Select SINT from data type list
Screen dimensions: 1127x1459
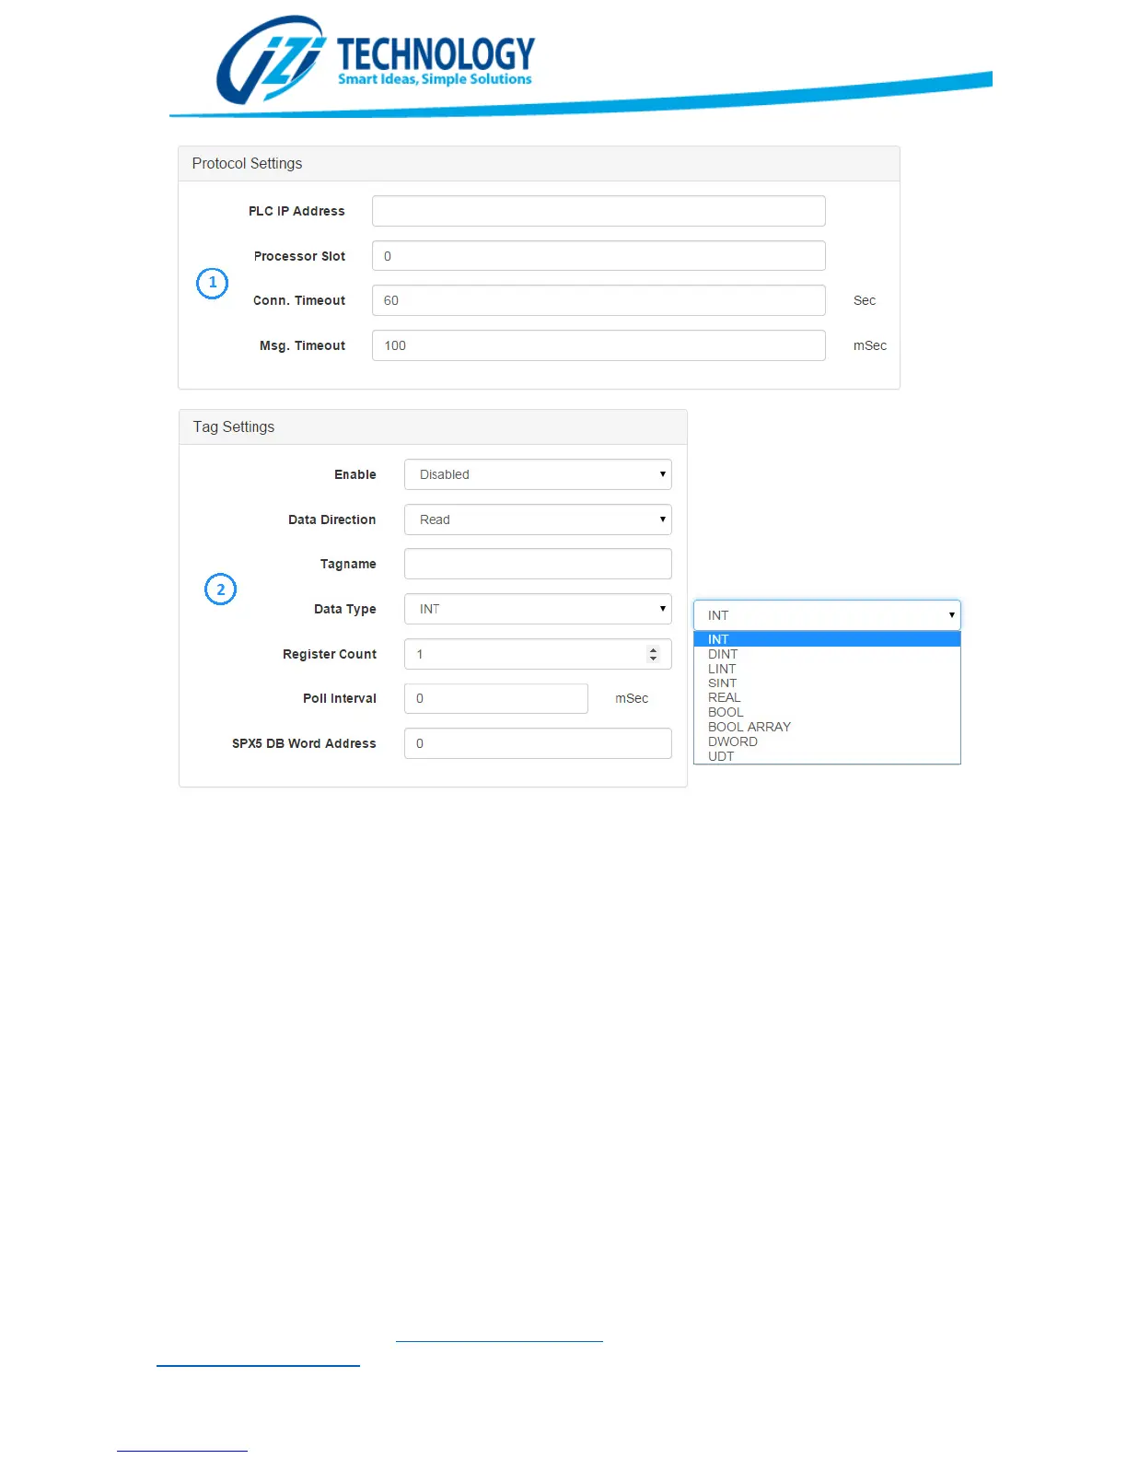pos(827,683)
